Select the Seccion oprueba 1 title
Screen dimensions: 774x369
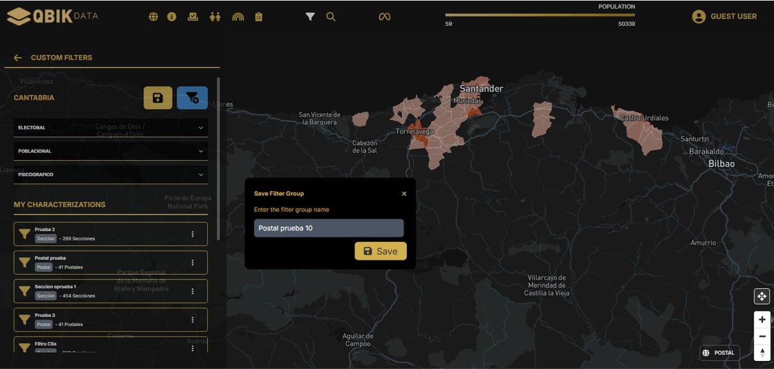(x=55, y=286)
